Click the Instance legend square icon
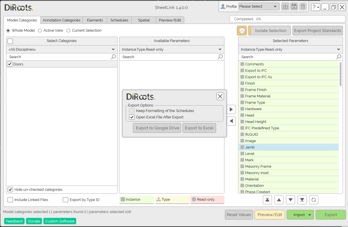348x227 pixels. (x=123, y=199)
